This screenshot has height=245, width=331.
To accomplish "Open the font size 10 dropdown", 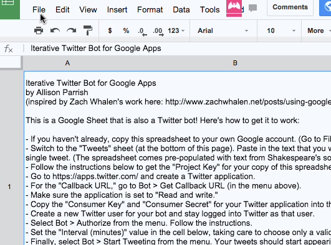I will tap(281, 30).
